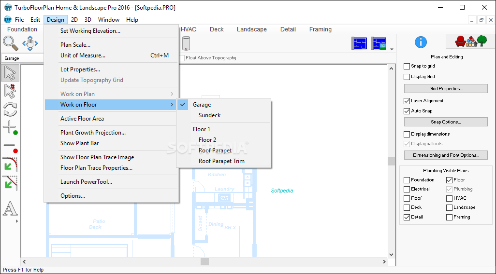The width and height of the screenshot is (496, 274).
Task: Switch to the Foundation plan tab
Action: pos(22,29)
